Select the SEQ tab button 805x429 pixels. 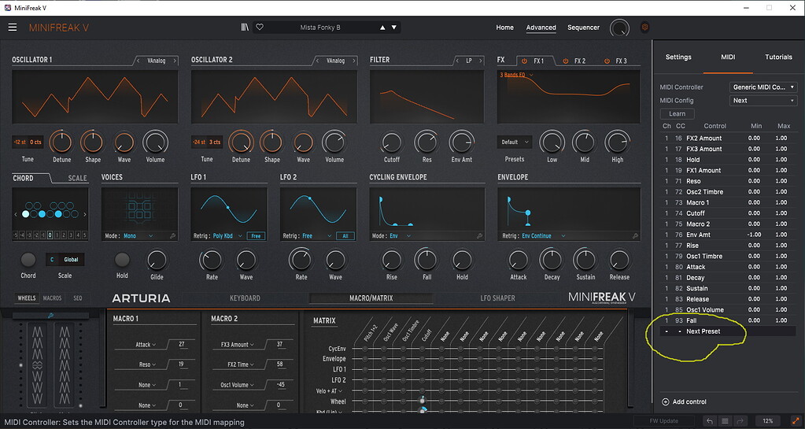click(x=78, y=298)
